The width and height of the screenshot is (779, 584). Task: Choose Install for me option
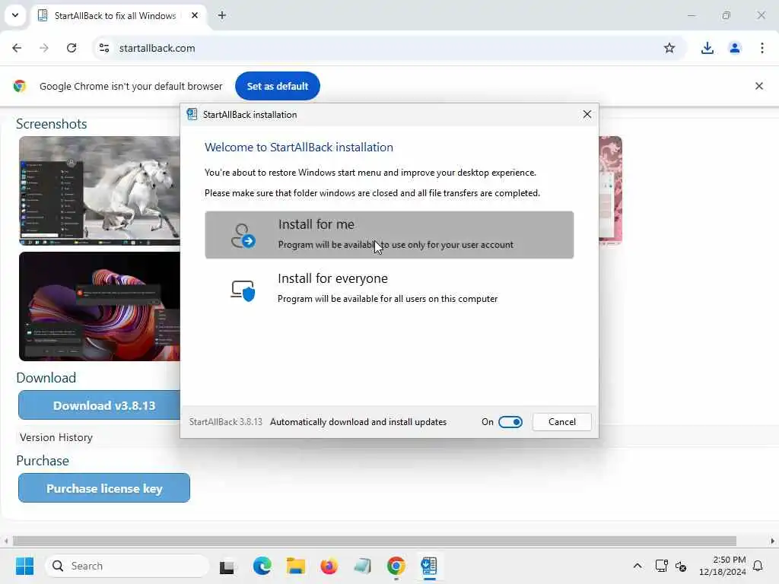389,234
